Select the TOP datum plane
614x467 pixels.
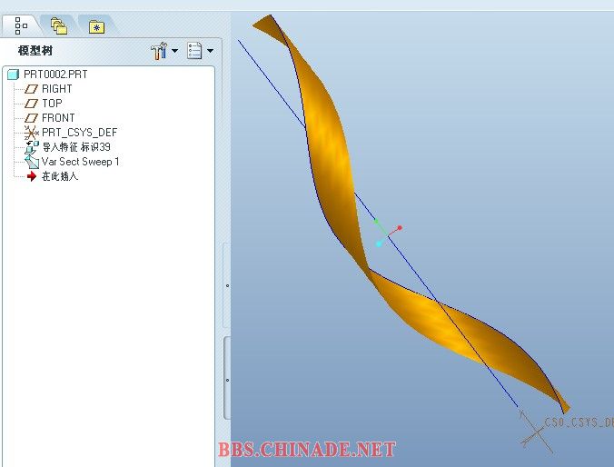pos(52,104)
